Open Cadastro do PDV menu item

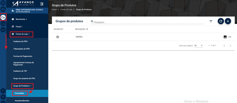(x=20, y=41)
